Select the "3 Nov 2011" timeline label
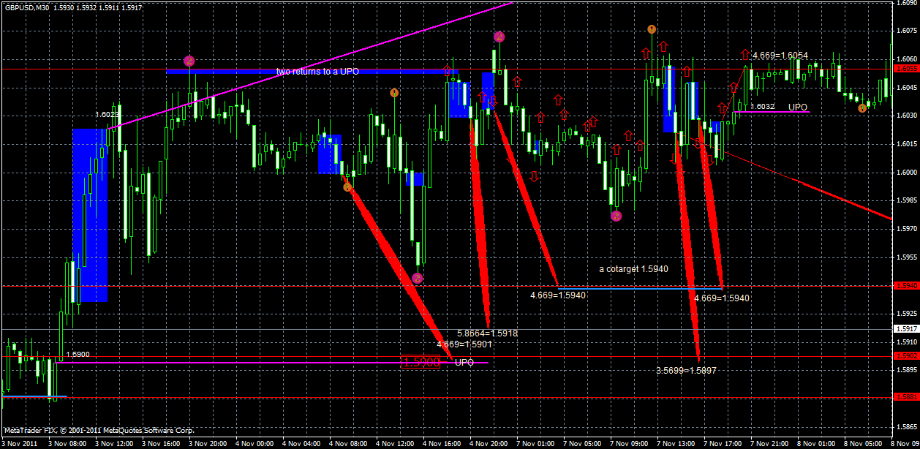Image resolution: width=920 pixels, height=449 pixels. 20,442
